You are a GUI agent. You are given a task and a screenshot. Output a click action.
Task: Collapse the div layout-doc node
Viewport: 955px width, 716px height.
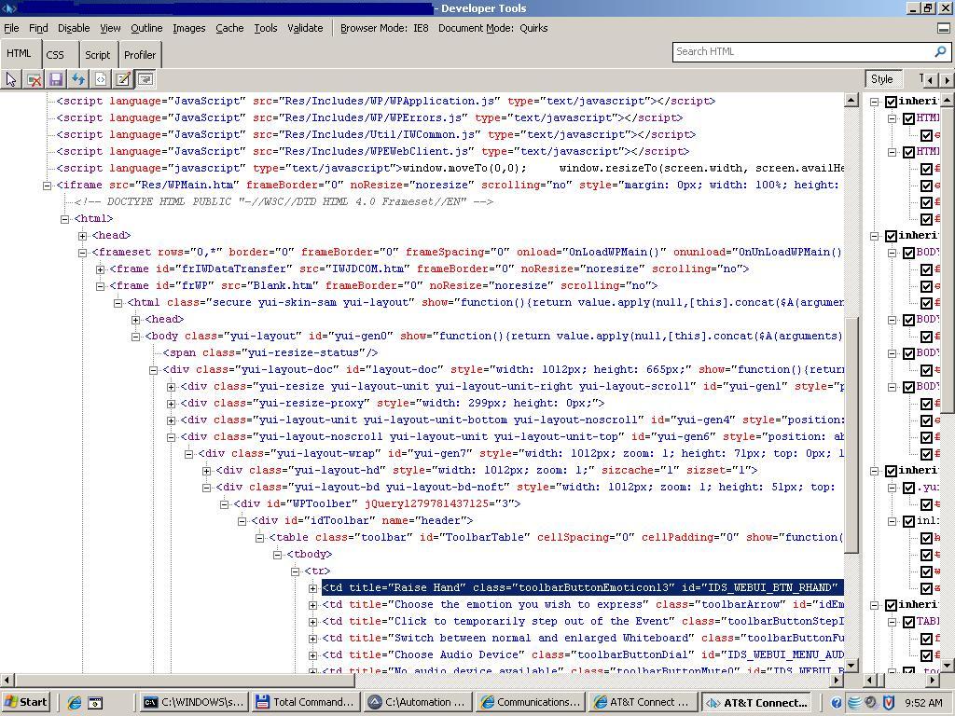[153, 370]
